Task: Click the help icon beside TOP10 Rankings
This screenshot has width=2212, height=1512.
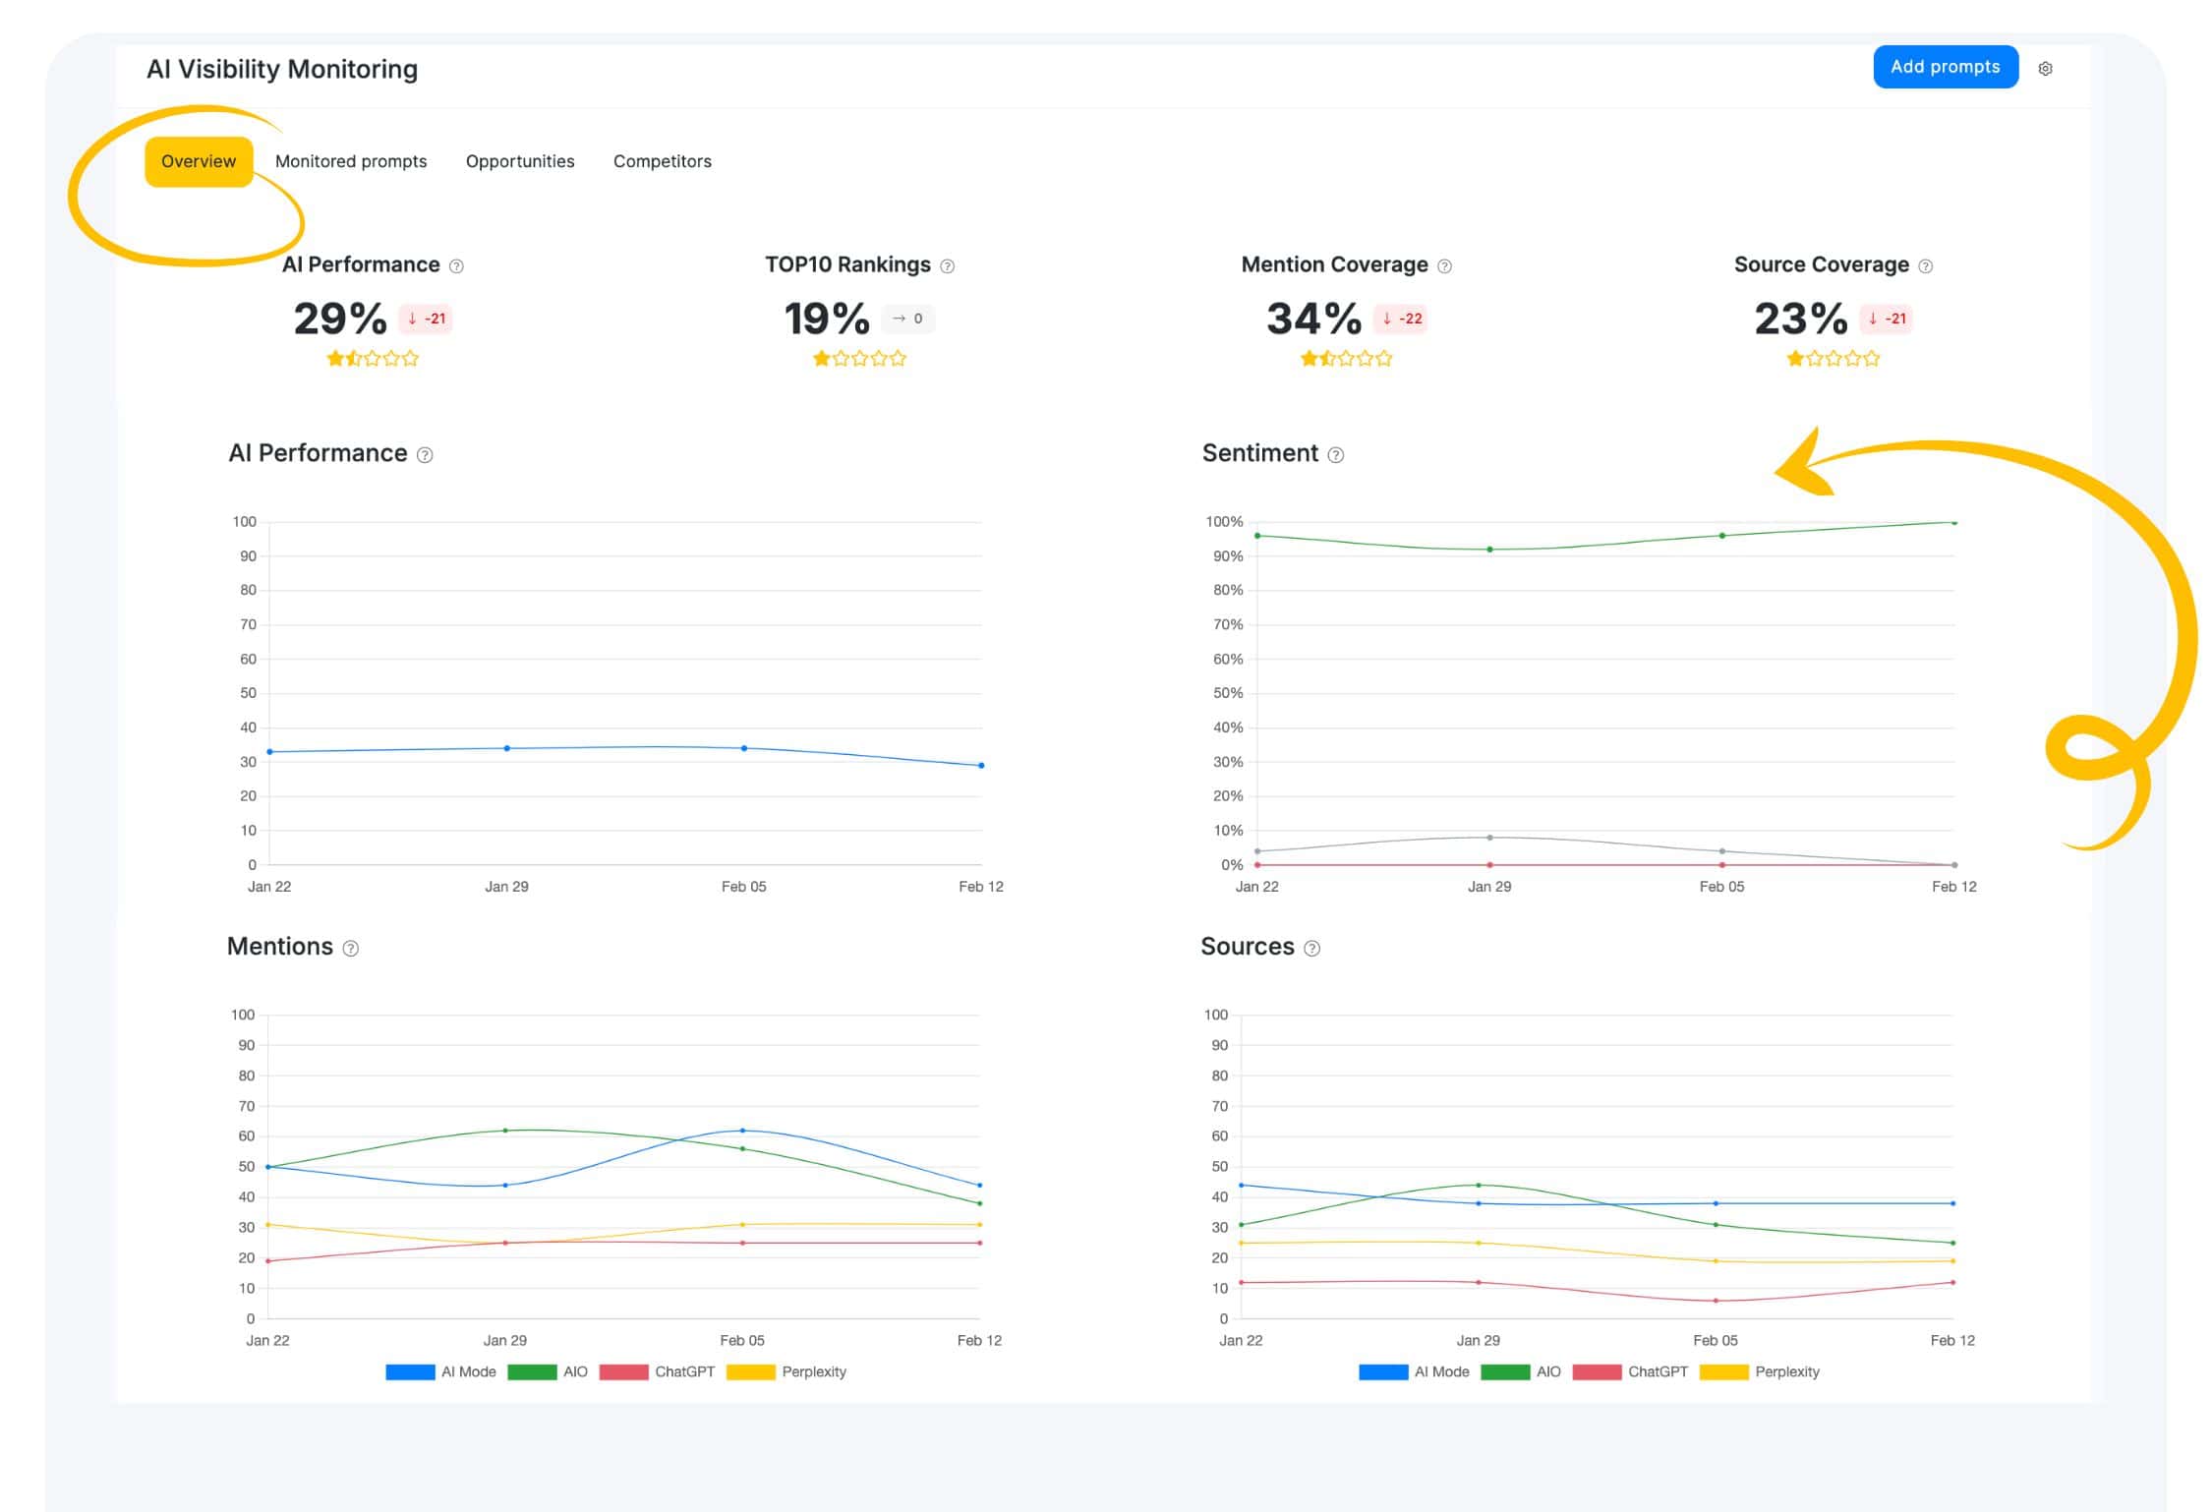Action: 947,264
